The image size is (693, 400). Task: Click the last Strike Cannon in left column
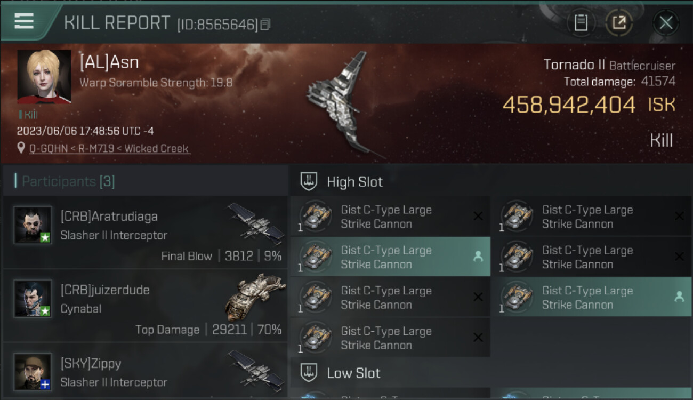[x=390, y=338]
